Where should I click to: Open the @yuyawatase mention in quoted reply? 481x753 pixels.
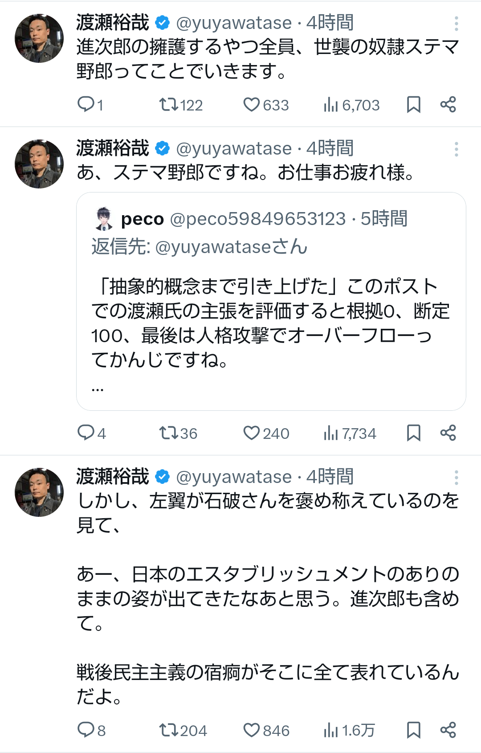click(212, 247)
